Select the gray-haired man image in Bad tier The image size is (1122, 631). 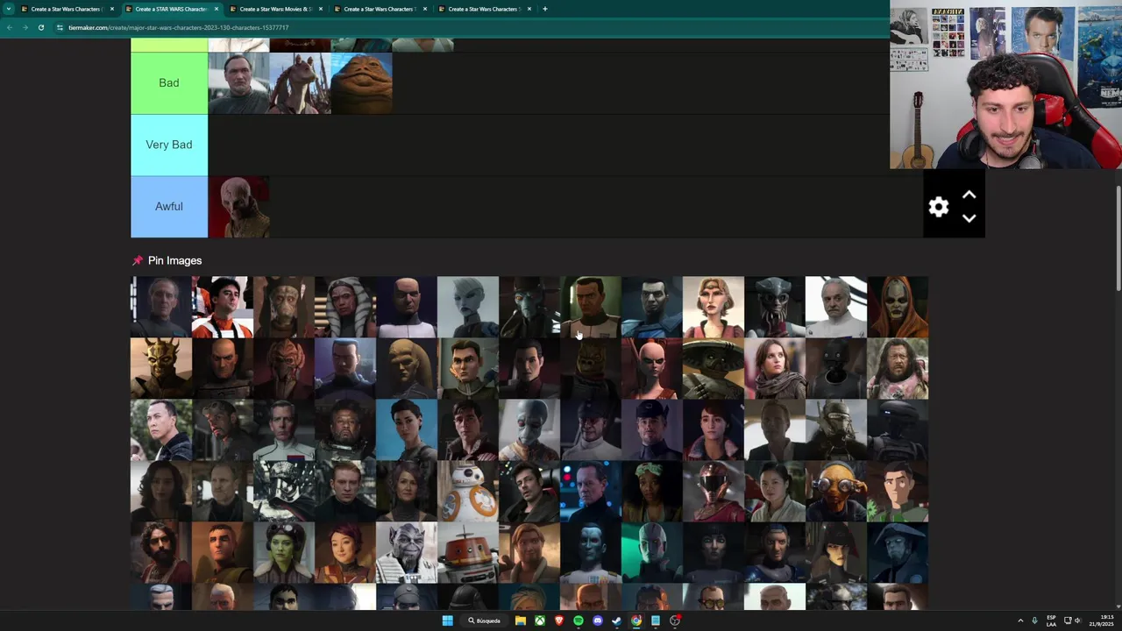point(238,83)
